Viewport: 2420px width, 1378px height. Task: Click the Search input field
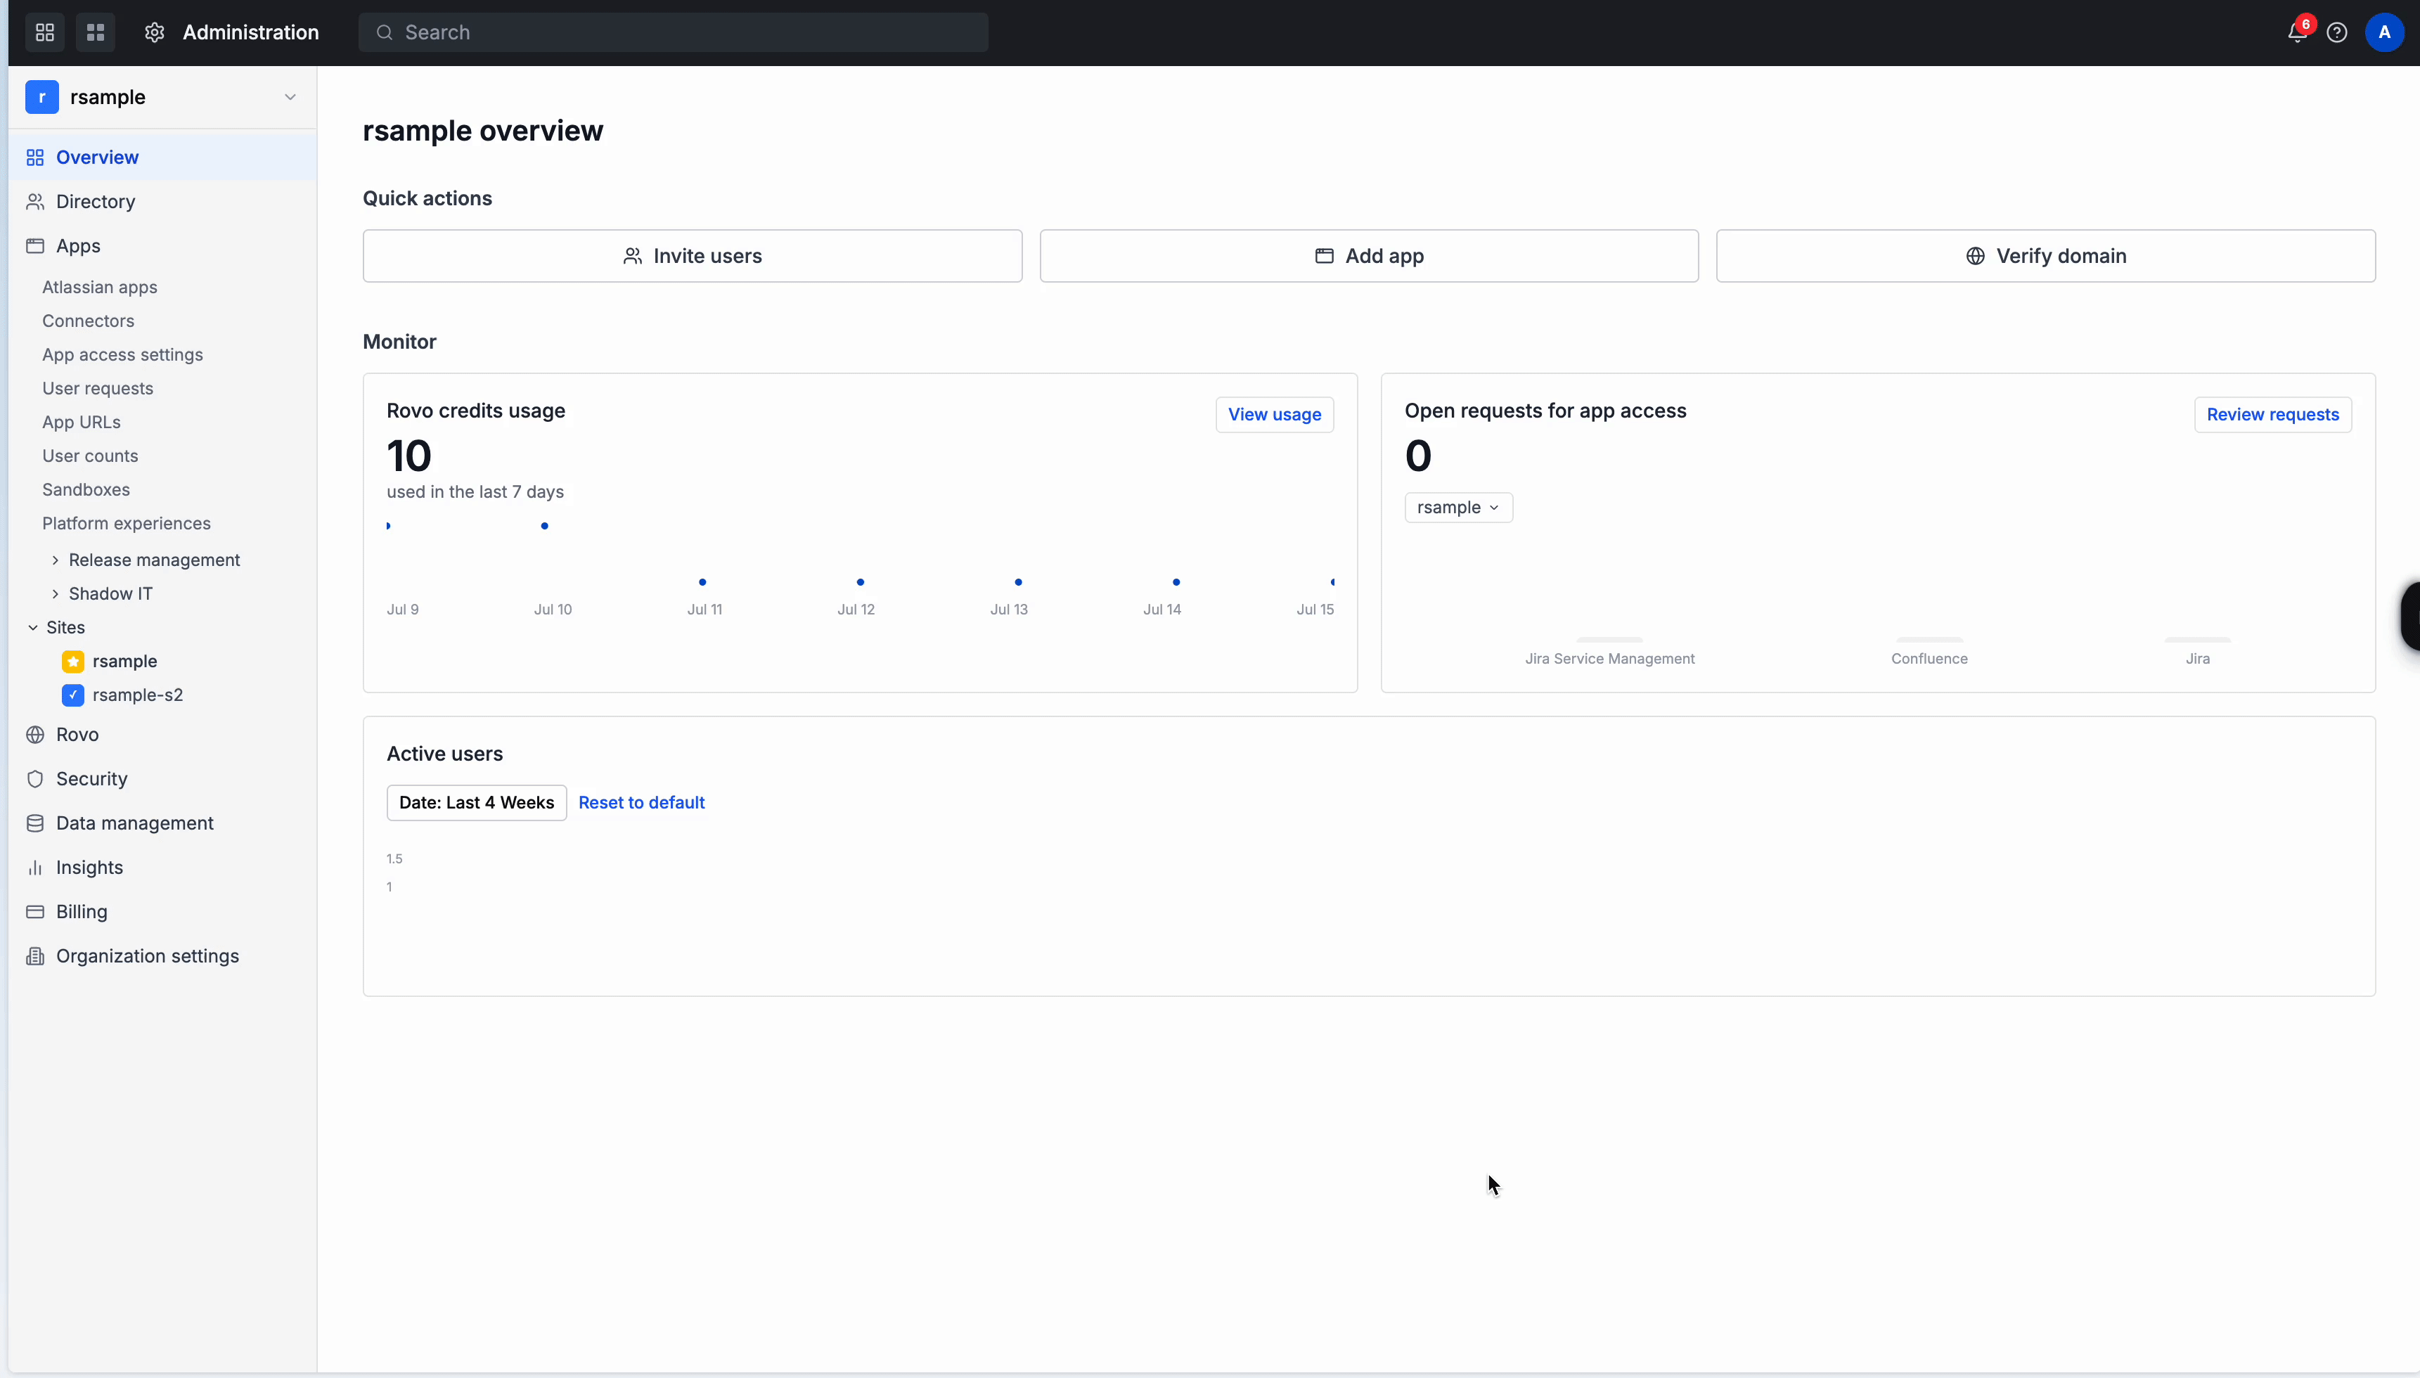click(673, 32)
